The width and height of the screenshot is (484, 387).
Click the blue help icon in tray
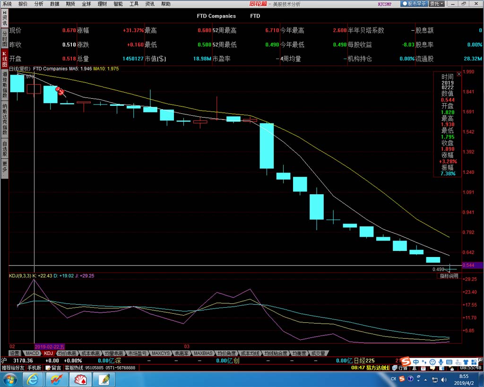(410, 378)
